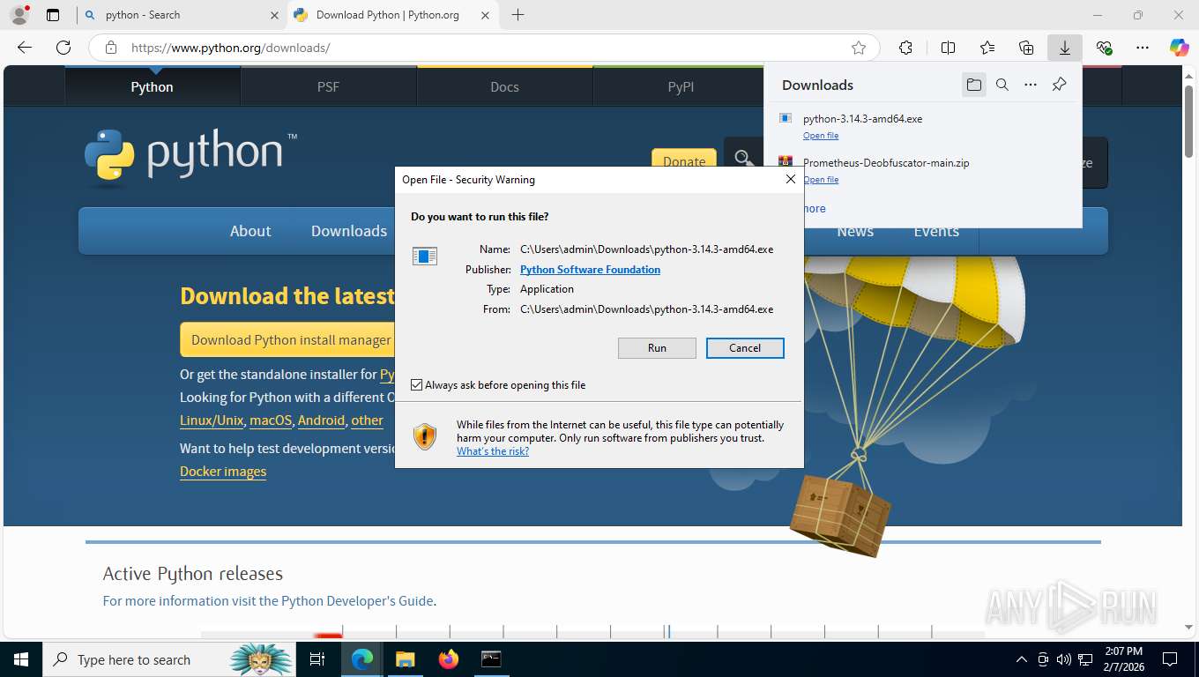Viewport: 1199px width, 677px height.
Task: Open the Collections icon
Action: [1026, 48]
